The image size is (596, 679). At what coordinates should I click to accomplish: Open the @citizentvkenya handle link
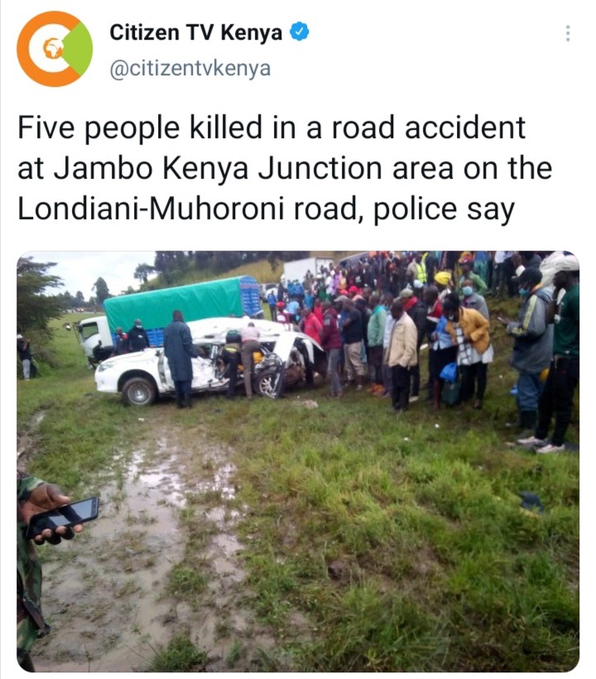point(190,69)
